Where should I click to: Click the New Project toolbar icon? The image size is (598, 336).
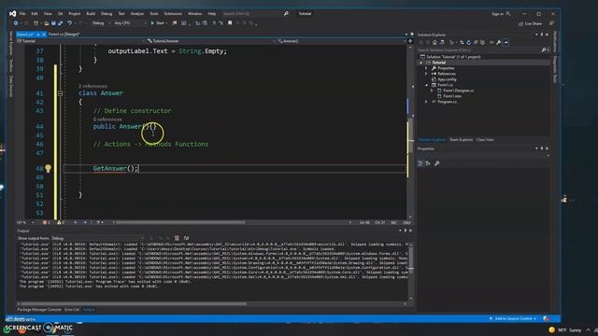pos(36,23)
